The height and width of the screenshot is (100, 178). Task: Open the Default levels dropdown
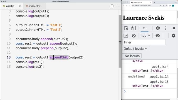click(135, 49)
